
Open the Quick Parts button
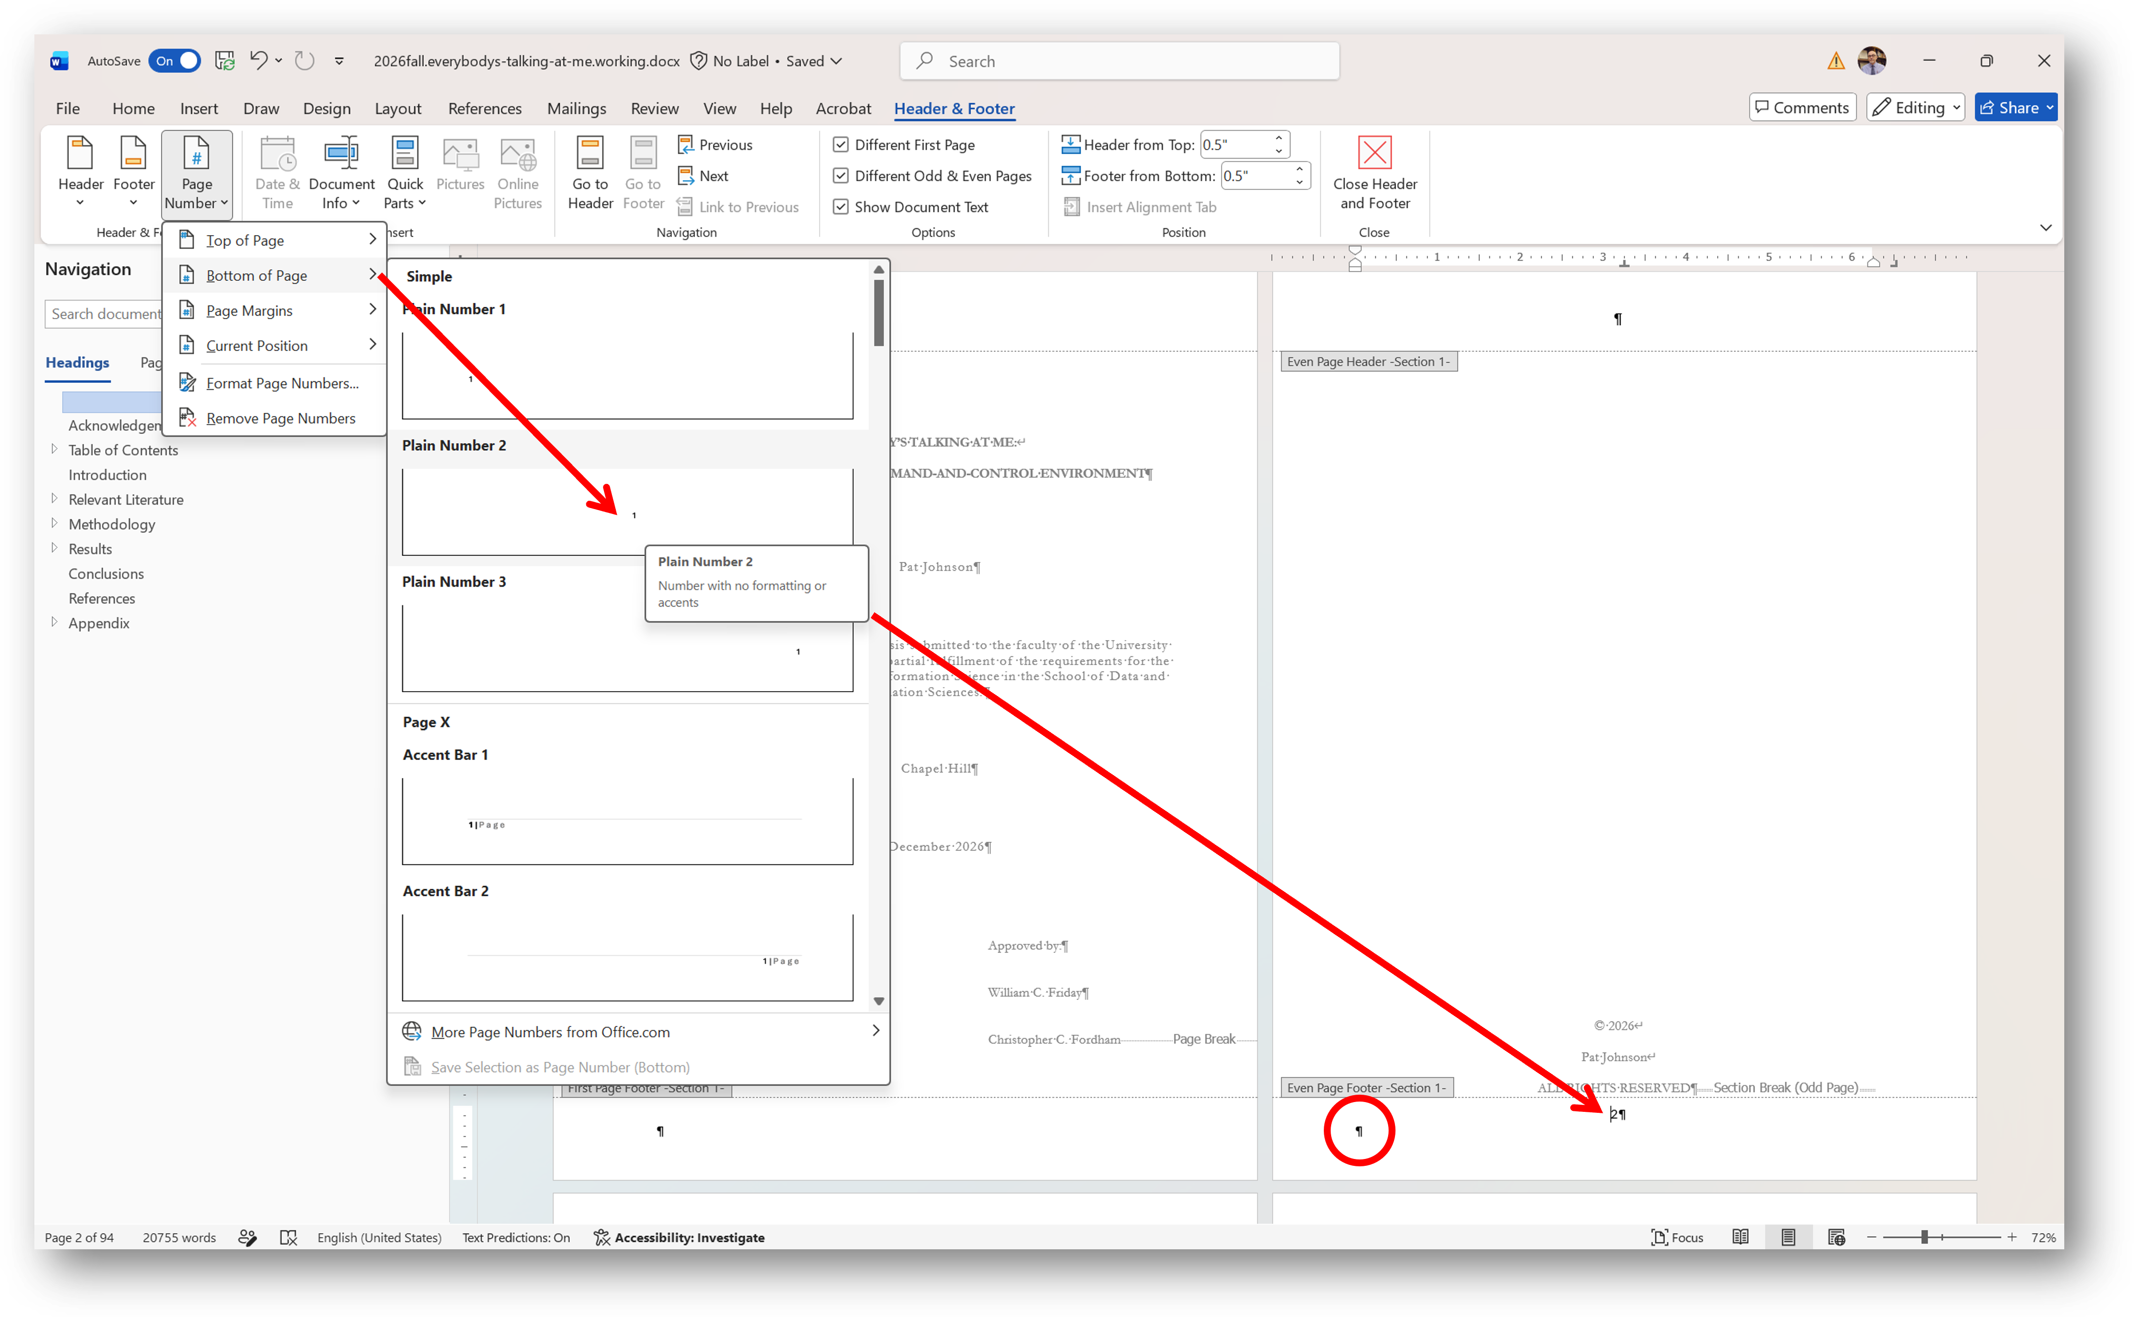tap(405, 172)
